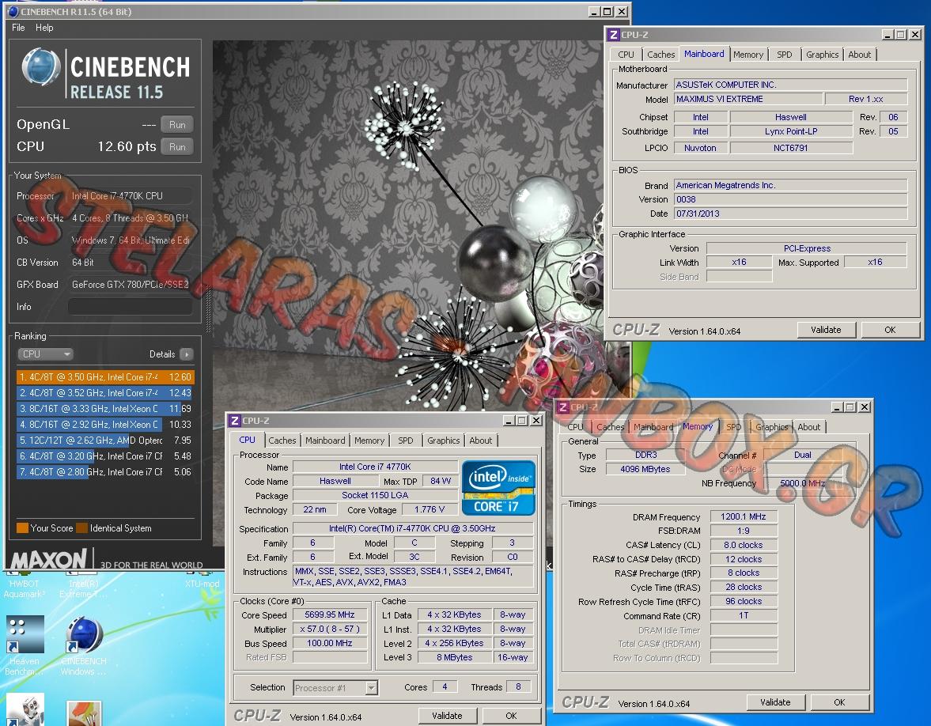
Task: Open About tab in bottom CPU-Z window
Action: point(480,441)
